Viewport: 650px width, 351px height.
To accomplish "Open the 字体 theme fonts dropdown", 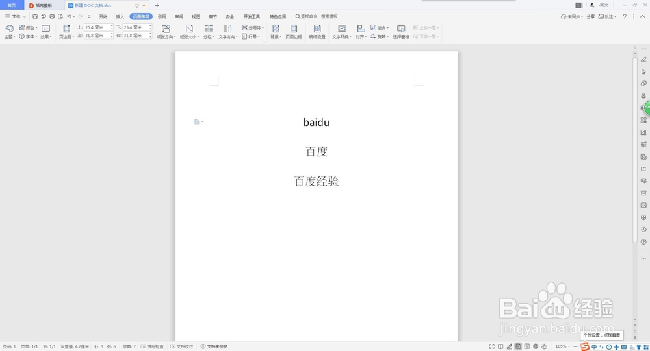I will (28, 36).
